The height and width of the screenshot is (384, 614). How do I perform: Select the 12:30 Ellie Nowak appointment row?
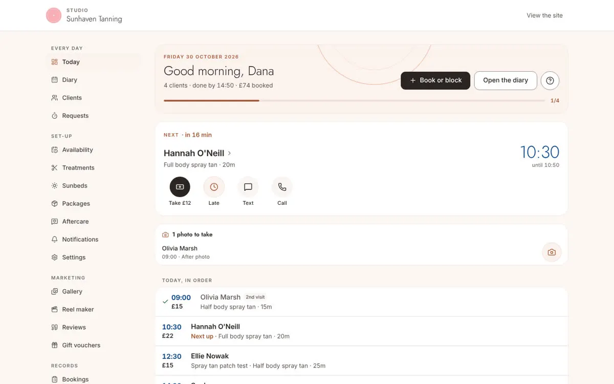(362, 360)
